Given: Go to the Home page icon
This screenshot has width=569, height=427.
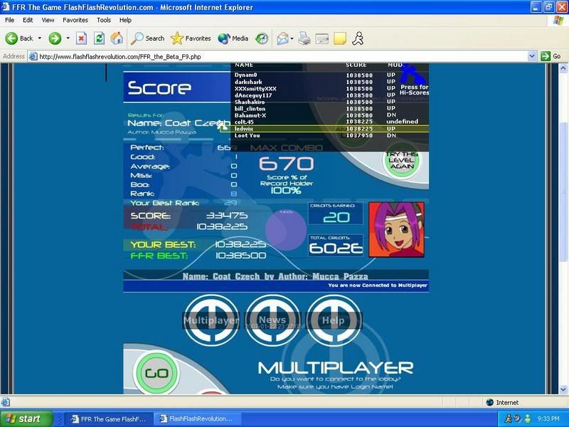Looking at the screenshot, I should 117,38.
